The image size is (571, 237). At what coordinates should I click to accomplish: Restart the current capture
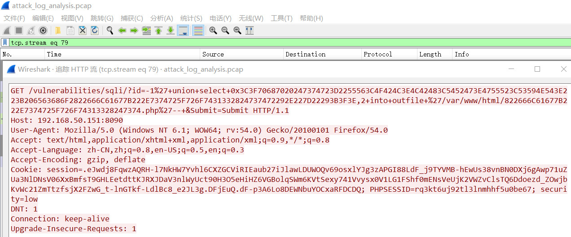[x=31, y=30]
